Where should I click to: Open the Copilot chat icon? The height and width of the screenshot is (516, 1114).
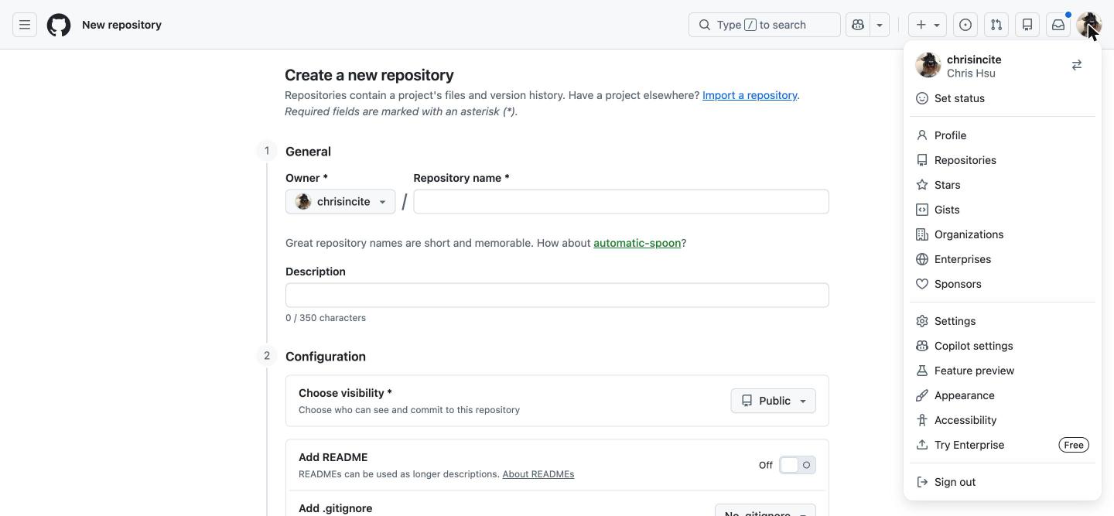point(858,25)
